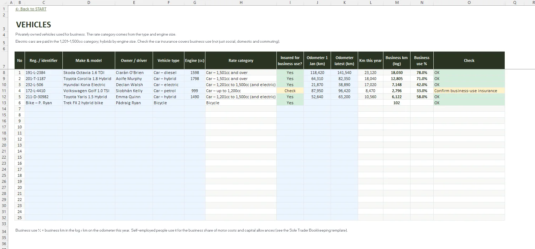Select the Trek FX 2 hybrid bike cell
Viewport: 535px width, 249px height.
pos(89,103)
